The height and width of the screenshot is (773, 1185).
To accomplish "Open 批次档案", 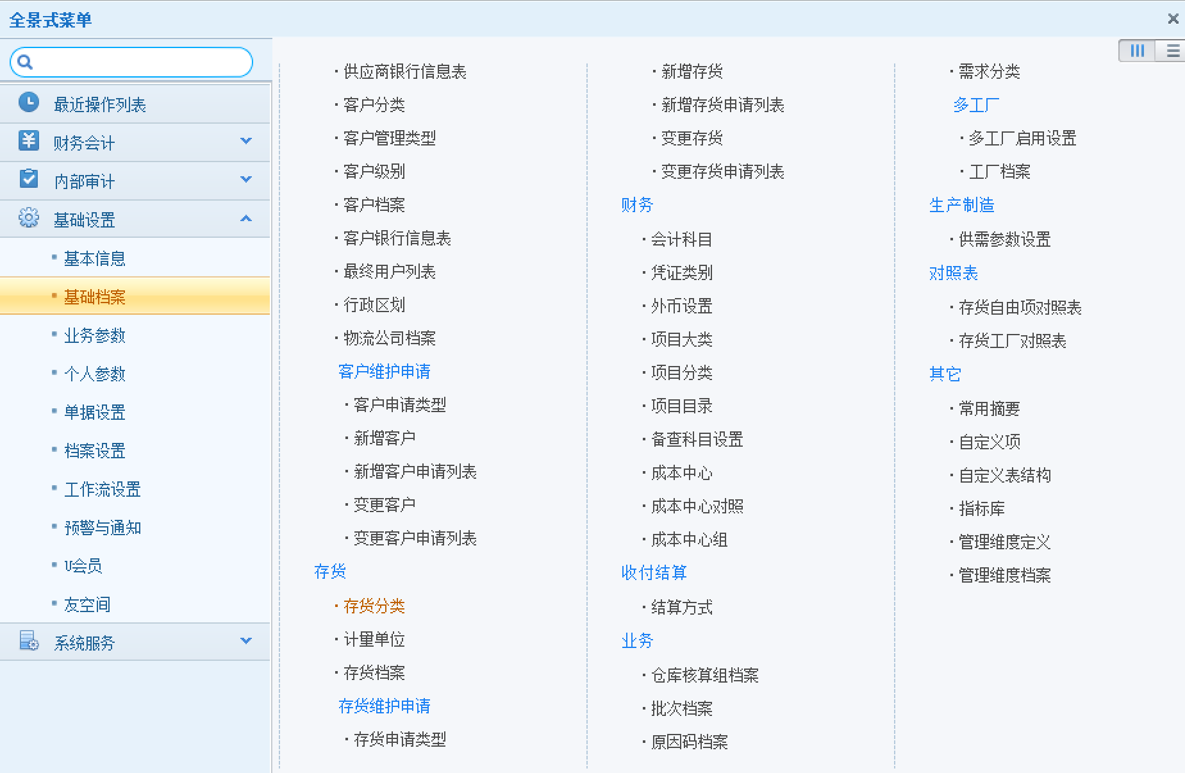I will 682,708.
